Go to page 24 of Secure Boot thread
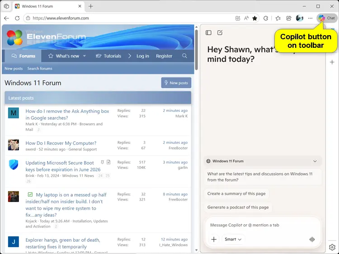 [x=100, y=175]
